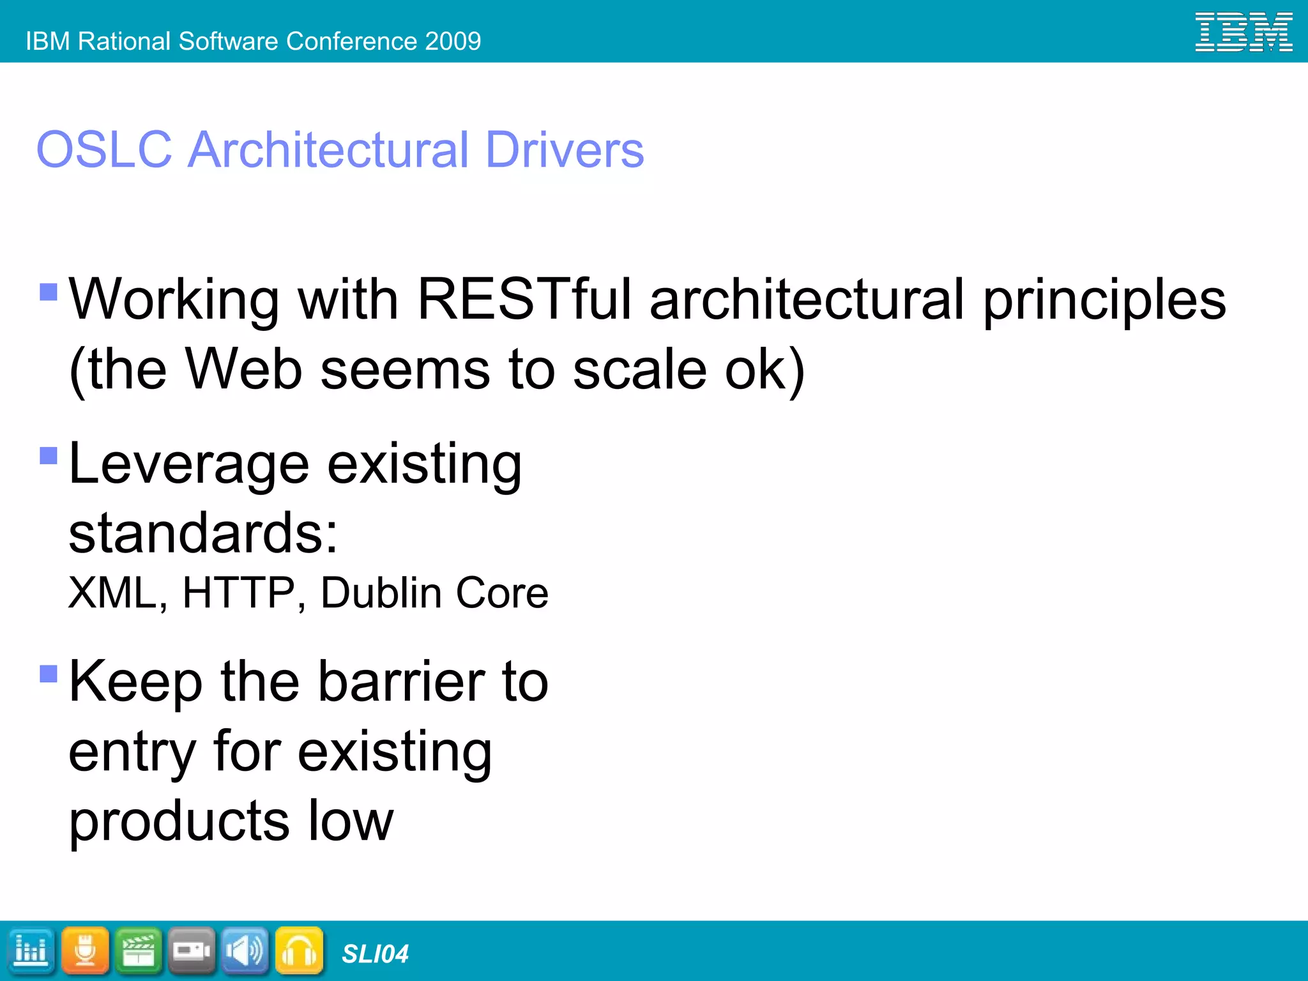Image resolution: width=1308 pixels, height=981 pixels.
Task: Click the blue bar chart icon
Action: coord(30,951)
